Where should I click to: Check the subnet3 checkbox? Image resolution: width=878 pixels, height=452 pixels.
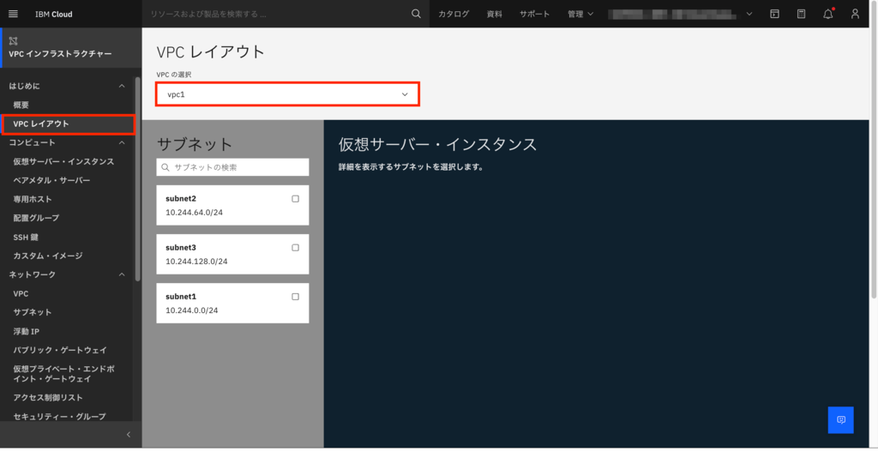[x=295, y=248]
